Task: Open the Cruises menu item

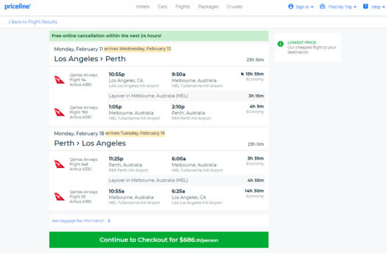Action: click(234, 6)
